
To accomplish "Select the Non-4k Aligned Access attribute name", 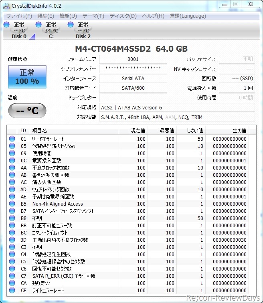I will pyautogui.click(x=58, y=204).
